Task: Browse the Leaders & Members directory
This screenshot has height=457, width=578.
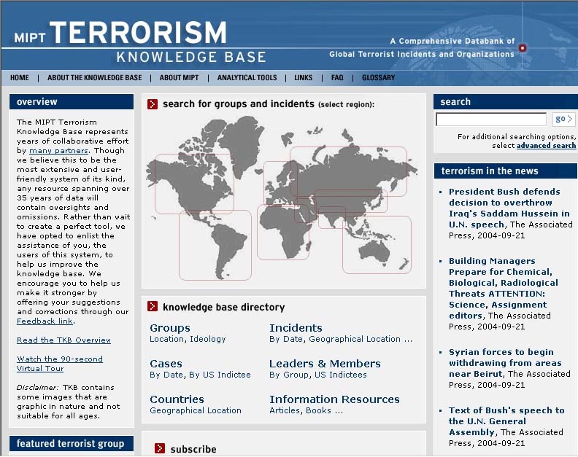Action: [325, 364]
